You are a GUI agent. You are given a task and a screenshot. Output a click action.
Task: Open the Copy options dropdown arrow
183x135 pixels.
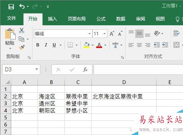coord(28,39)
